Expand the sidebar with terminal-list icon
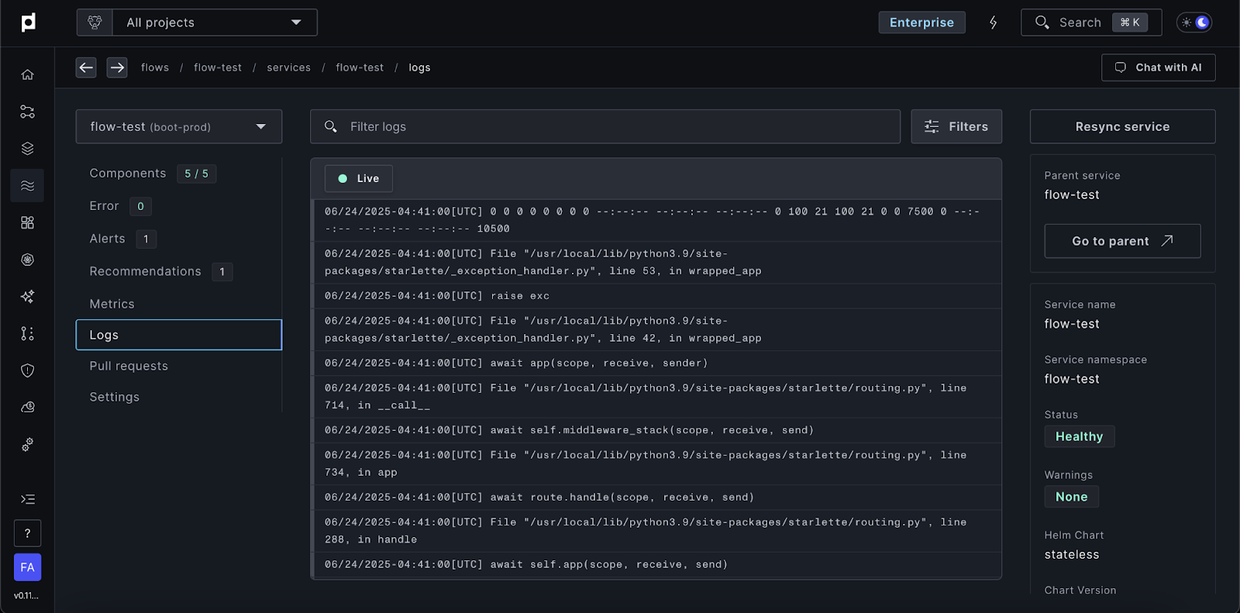1240x613 pixels. [x=27, y=499]
